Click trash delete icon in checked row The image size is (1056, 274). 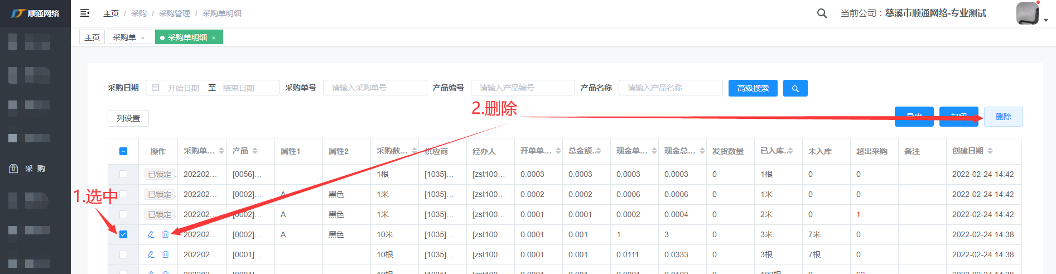click(166, 234)
